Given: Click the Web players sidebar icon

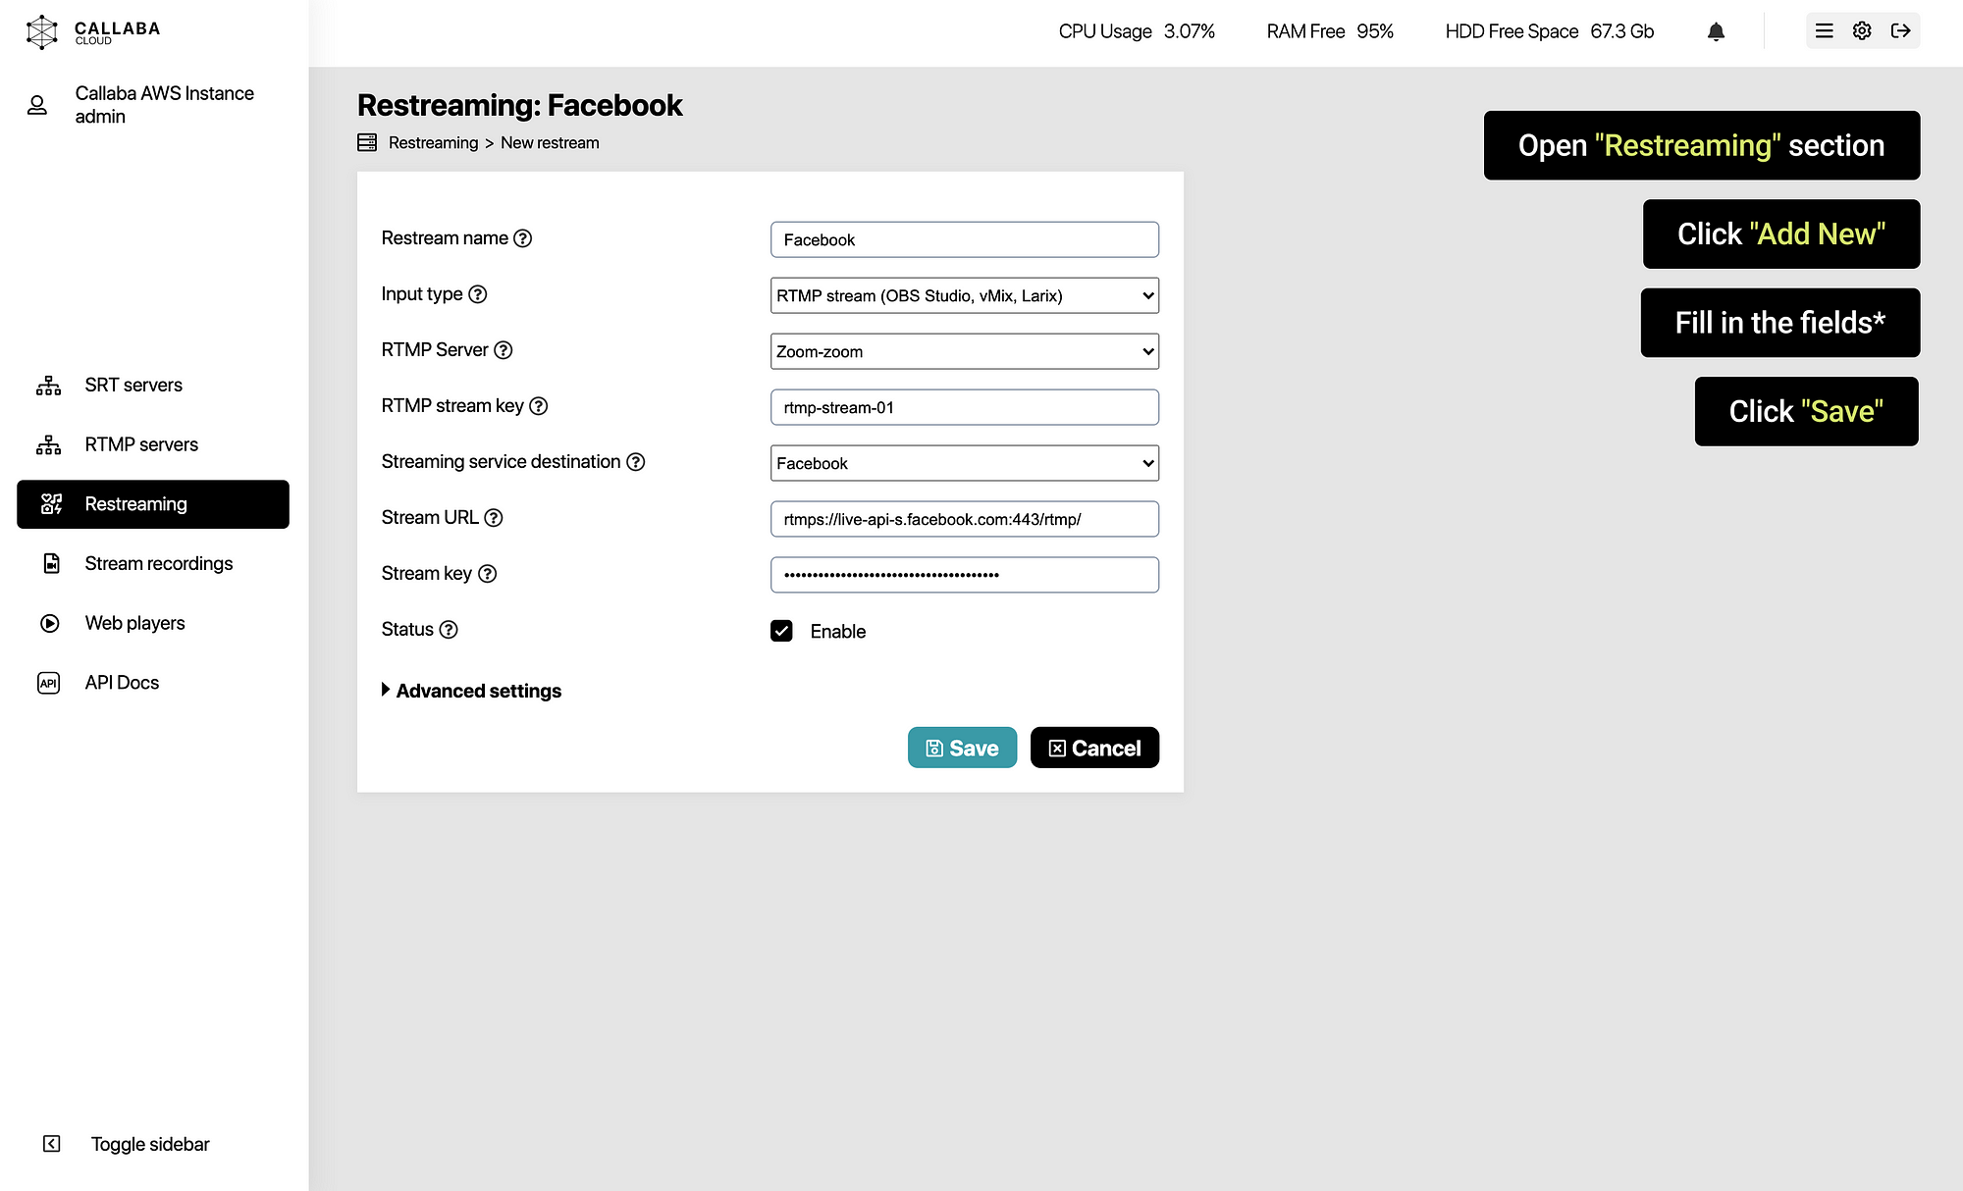Looking at the screenshot, I should (48, 622).
